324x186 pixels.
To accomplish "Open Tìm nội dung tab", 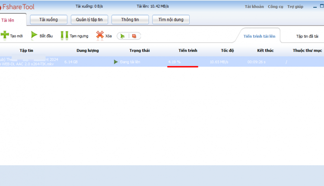I will coord(171,19).
